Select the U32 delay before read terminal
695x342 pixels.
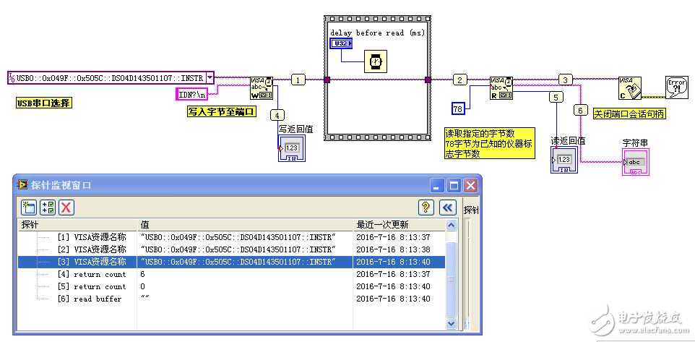click(x=342, y=43)
